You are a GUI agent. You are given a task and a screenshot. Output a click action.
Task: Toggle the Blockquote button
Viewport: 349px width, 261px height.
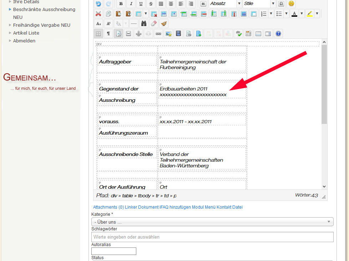click(203, 4)
